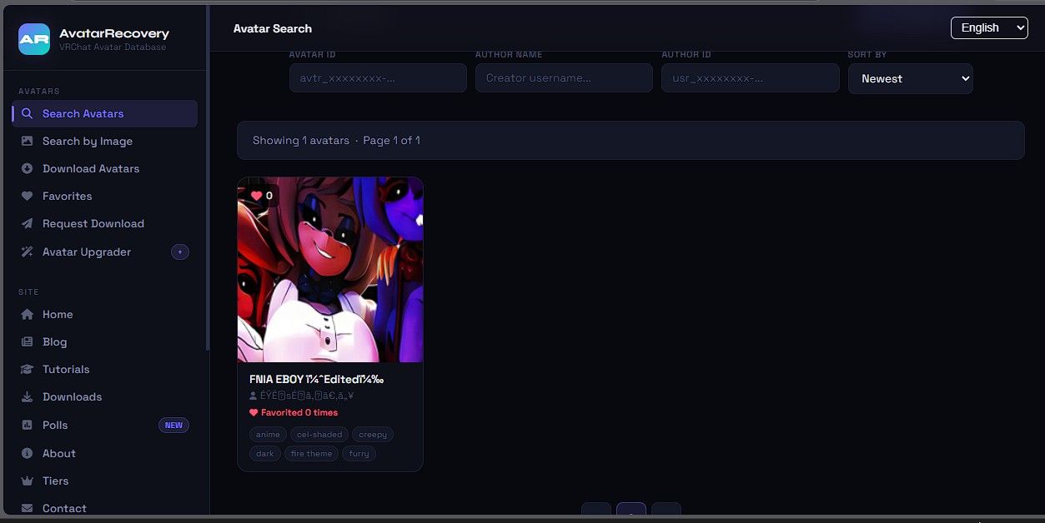
Task: Click the FNIA EBOY (Edited) avatar title
Action: tap(316, 379)
